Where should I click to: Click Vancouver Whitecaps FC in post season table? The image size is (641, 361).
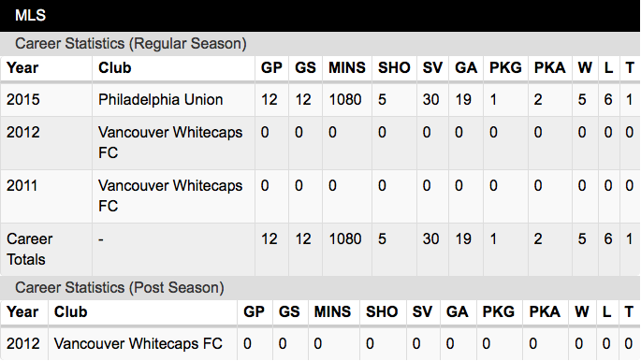click(x=138, y=344)
